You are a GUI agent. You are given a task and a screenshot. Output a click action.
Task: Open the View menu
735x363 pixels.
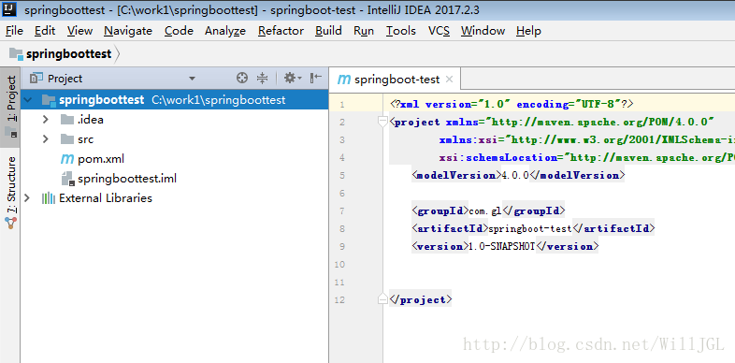[x=79, y=31]
